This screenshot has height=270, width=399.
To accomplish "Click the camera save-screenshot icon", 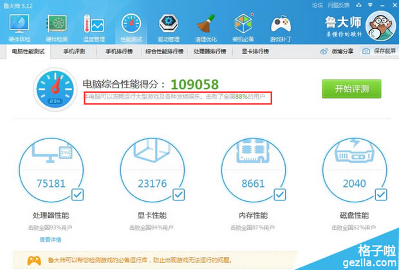I will (366, 51).
